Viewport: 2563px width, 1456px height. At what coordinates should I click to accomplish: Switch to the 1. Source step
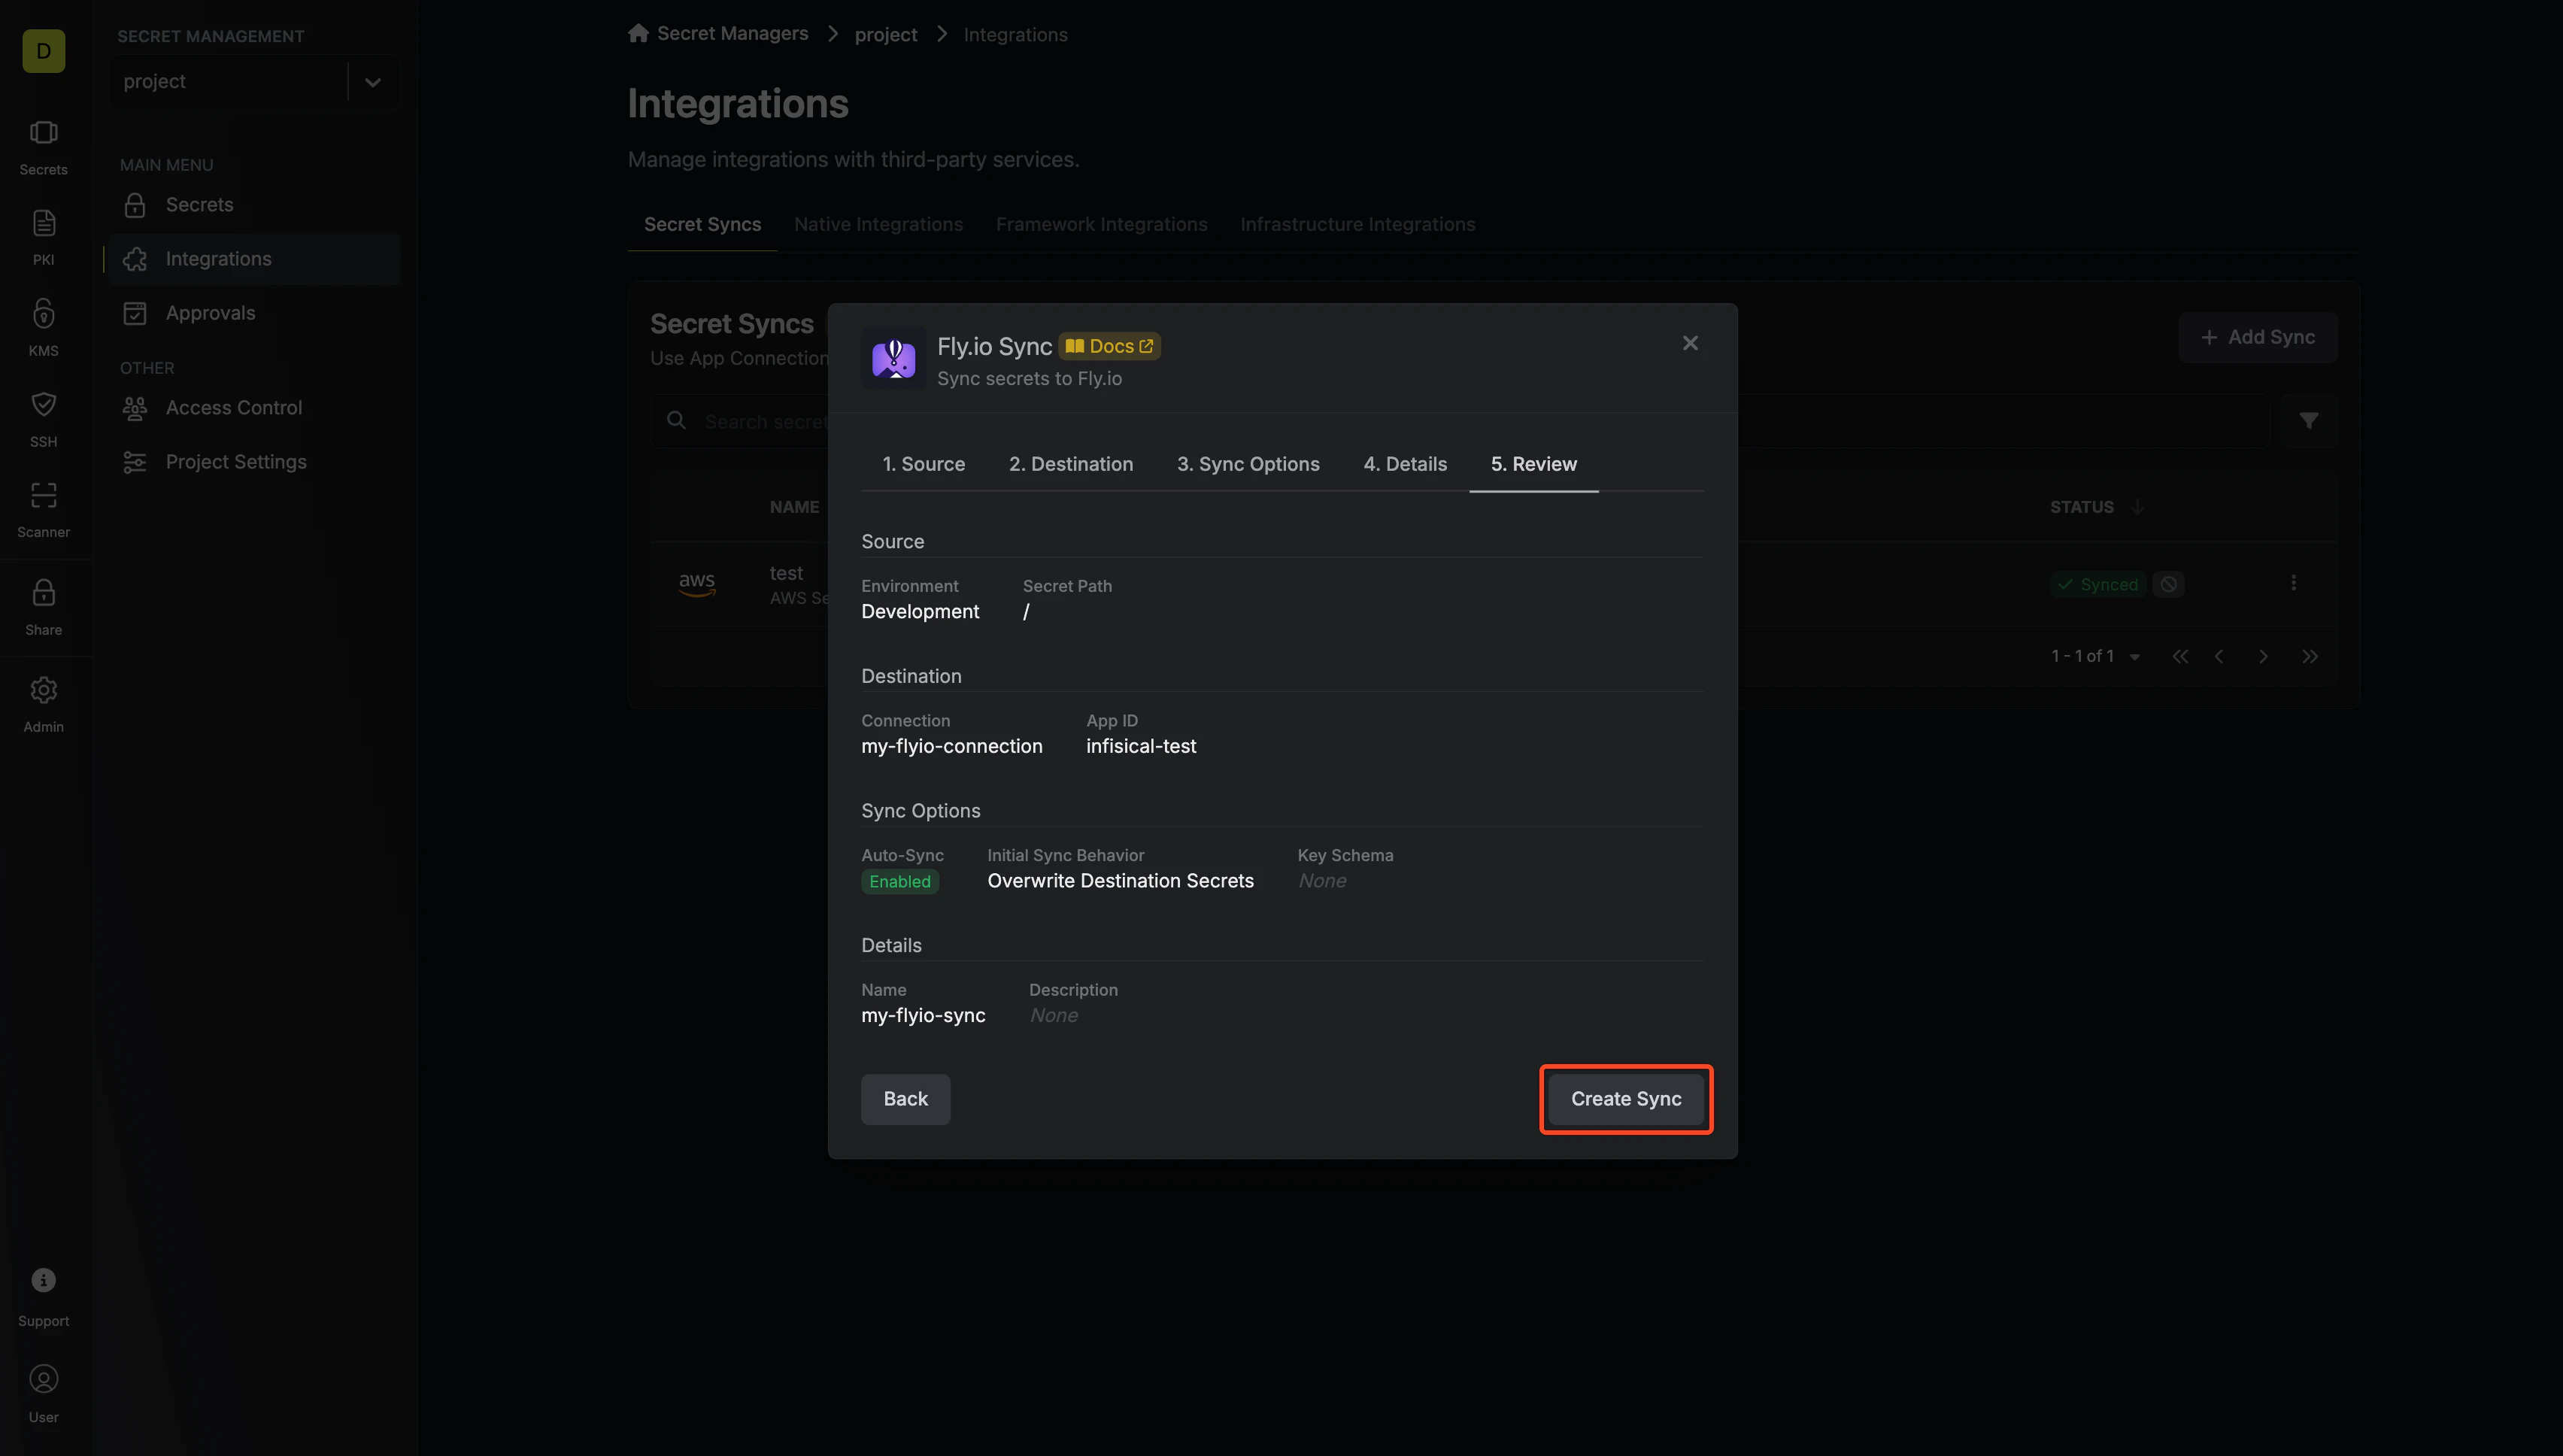[x=923, y=464]
